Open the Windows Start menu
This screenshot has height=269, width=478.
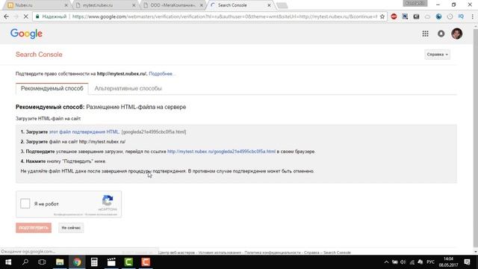click(x=8, y=262)
